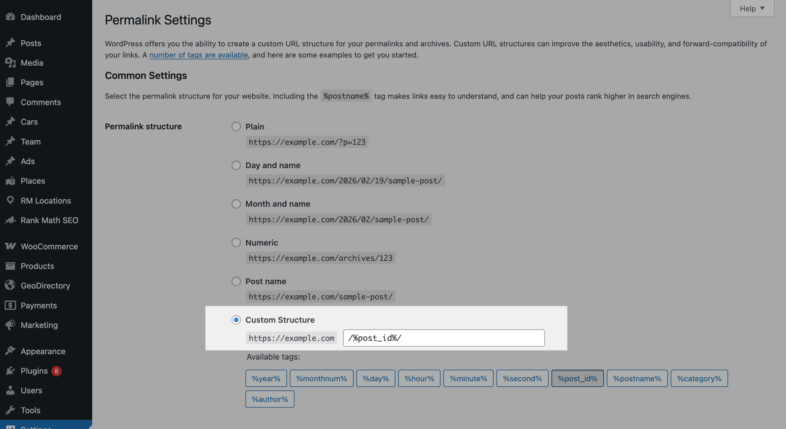Select the Numeric permalink radio option
The height and width of the screenshot is (429, 786).
[x=236, y=242]
